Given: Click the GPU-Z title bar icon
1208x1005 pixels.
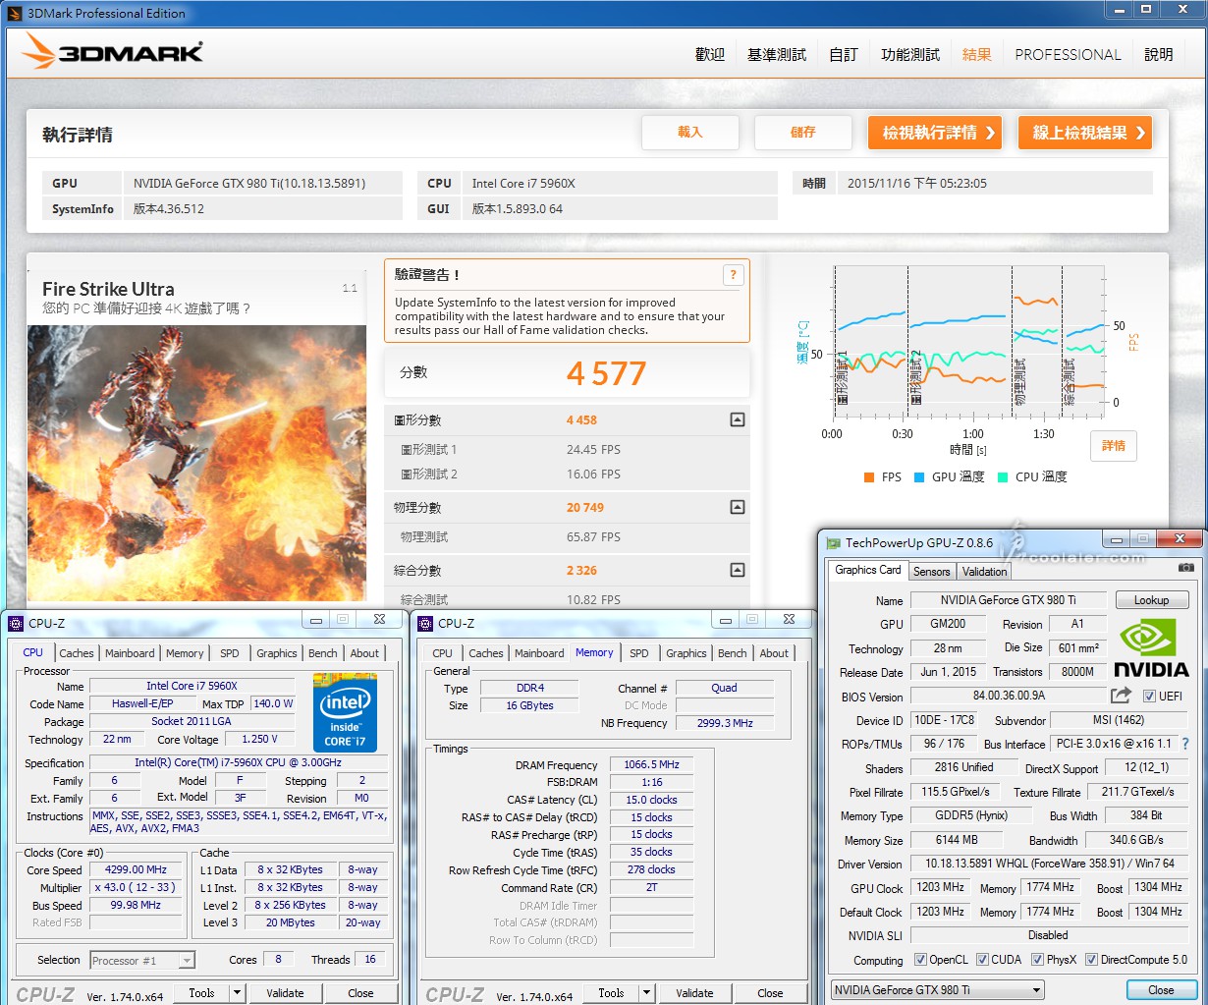Looking at the screenshot, I should click(834, 542).
